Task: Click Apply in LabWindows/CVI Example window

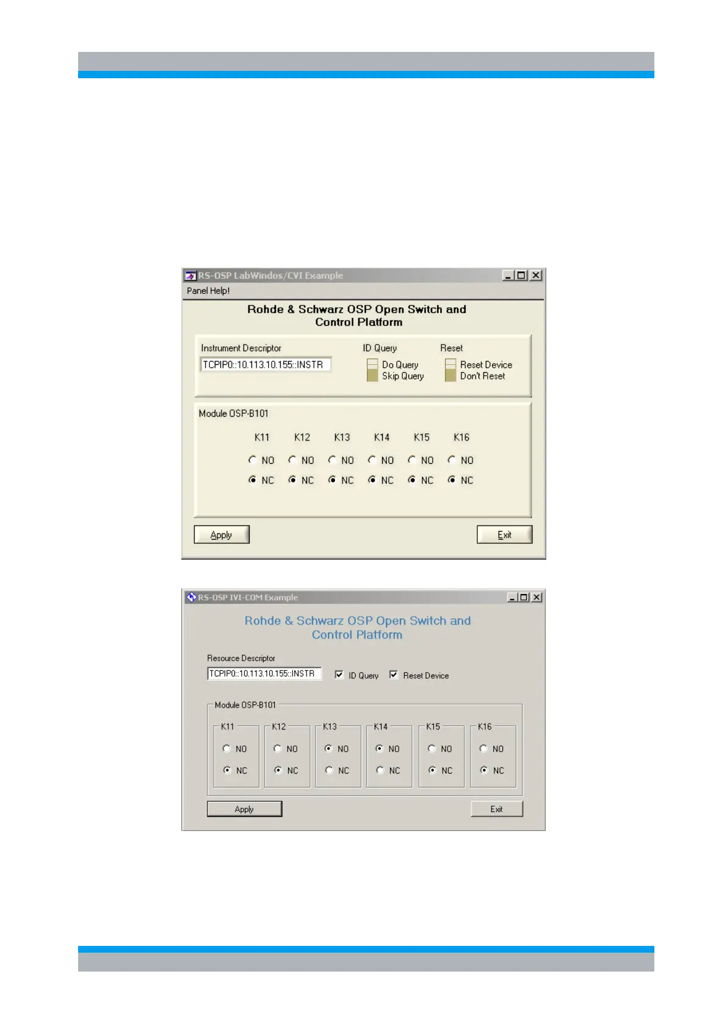Action: tap(222, 535)
